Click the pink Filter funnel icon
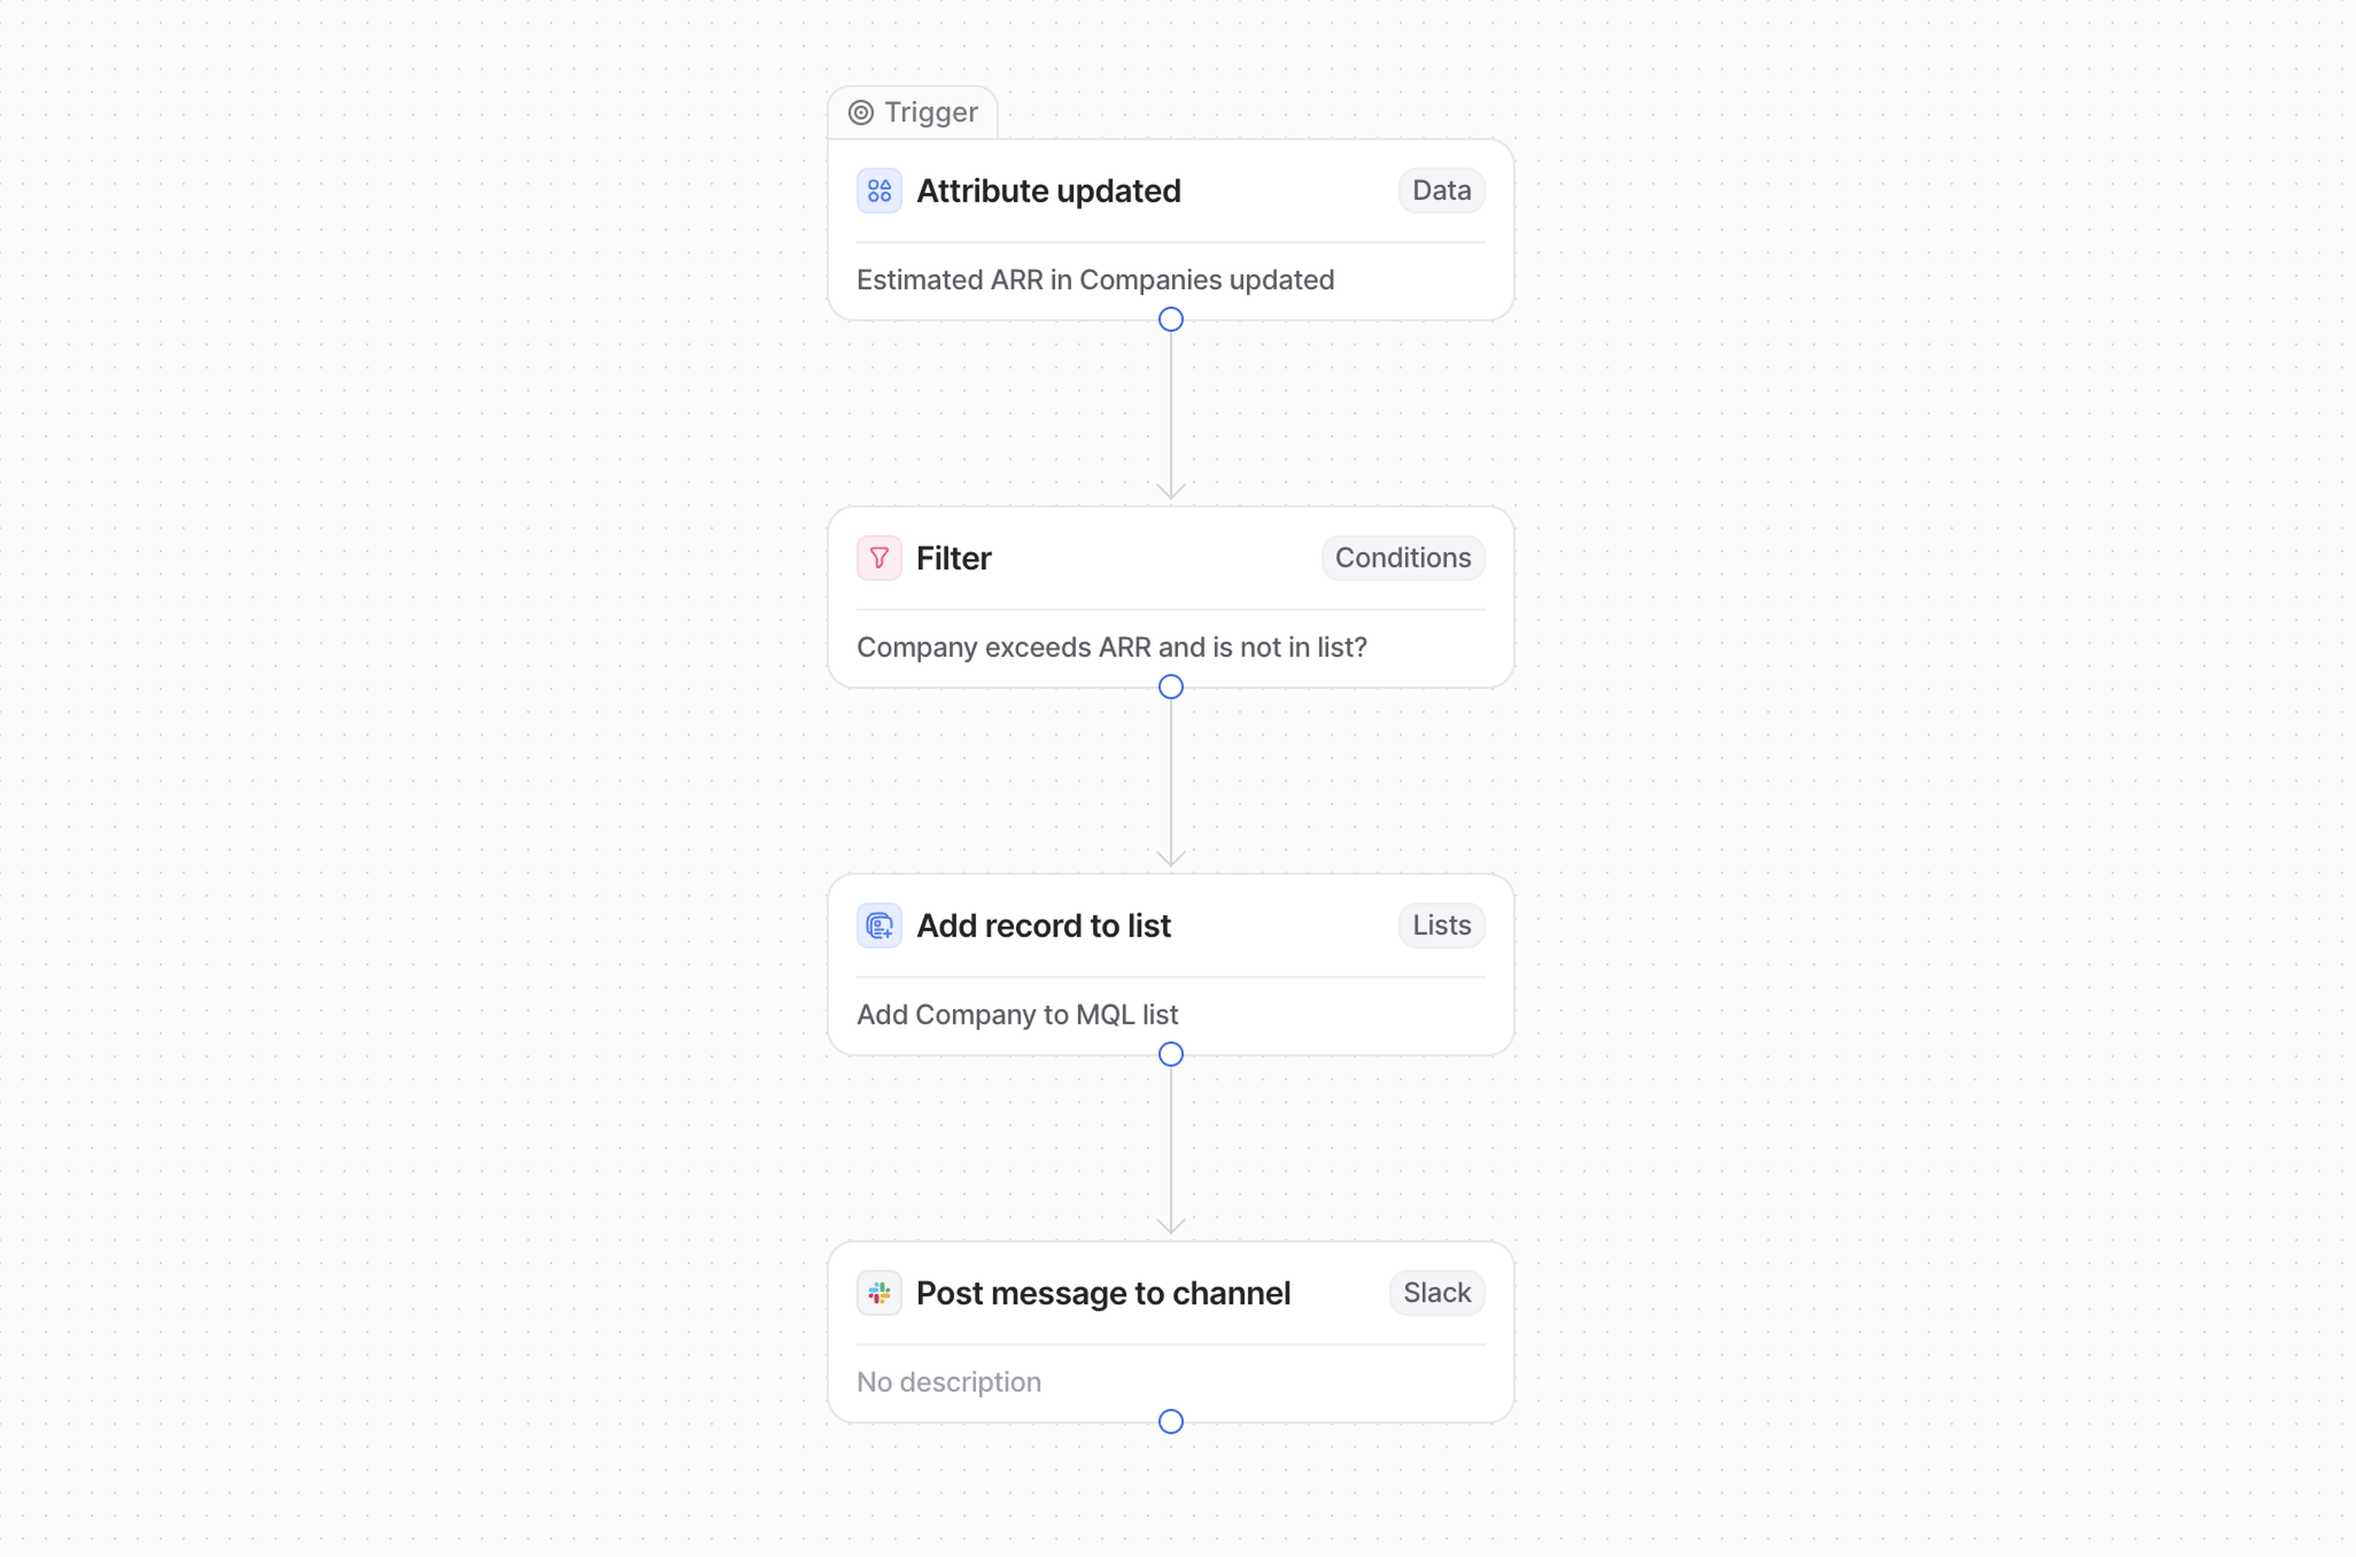Image resolution: width=2356 pixels, height=1557 pixels. tap(879, 558)
